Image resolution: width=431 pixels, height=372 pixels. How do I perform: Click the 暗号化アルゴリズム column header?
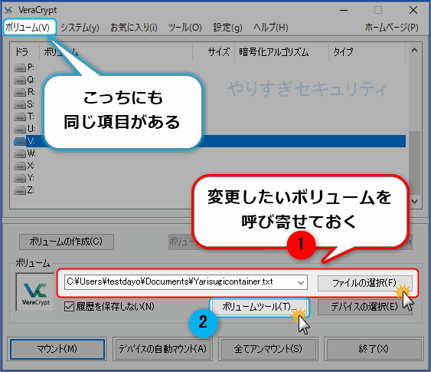coord(282,51)
